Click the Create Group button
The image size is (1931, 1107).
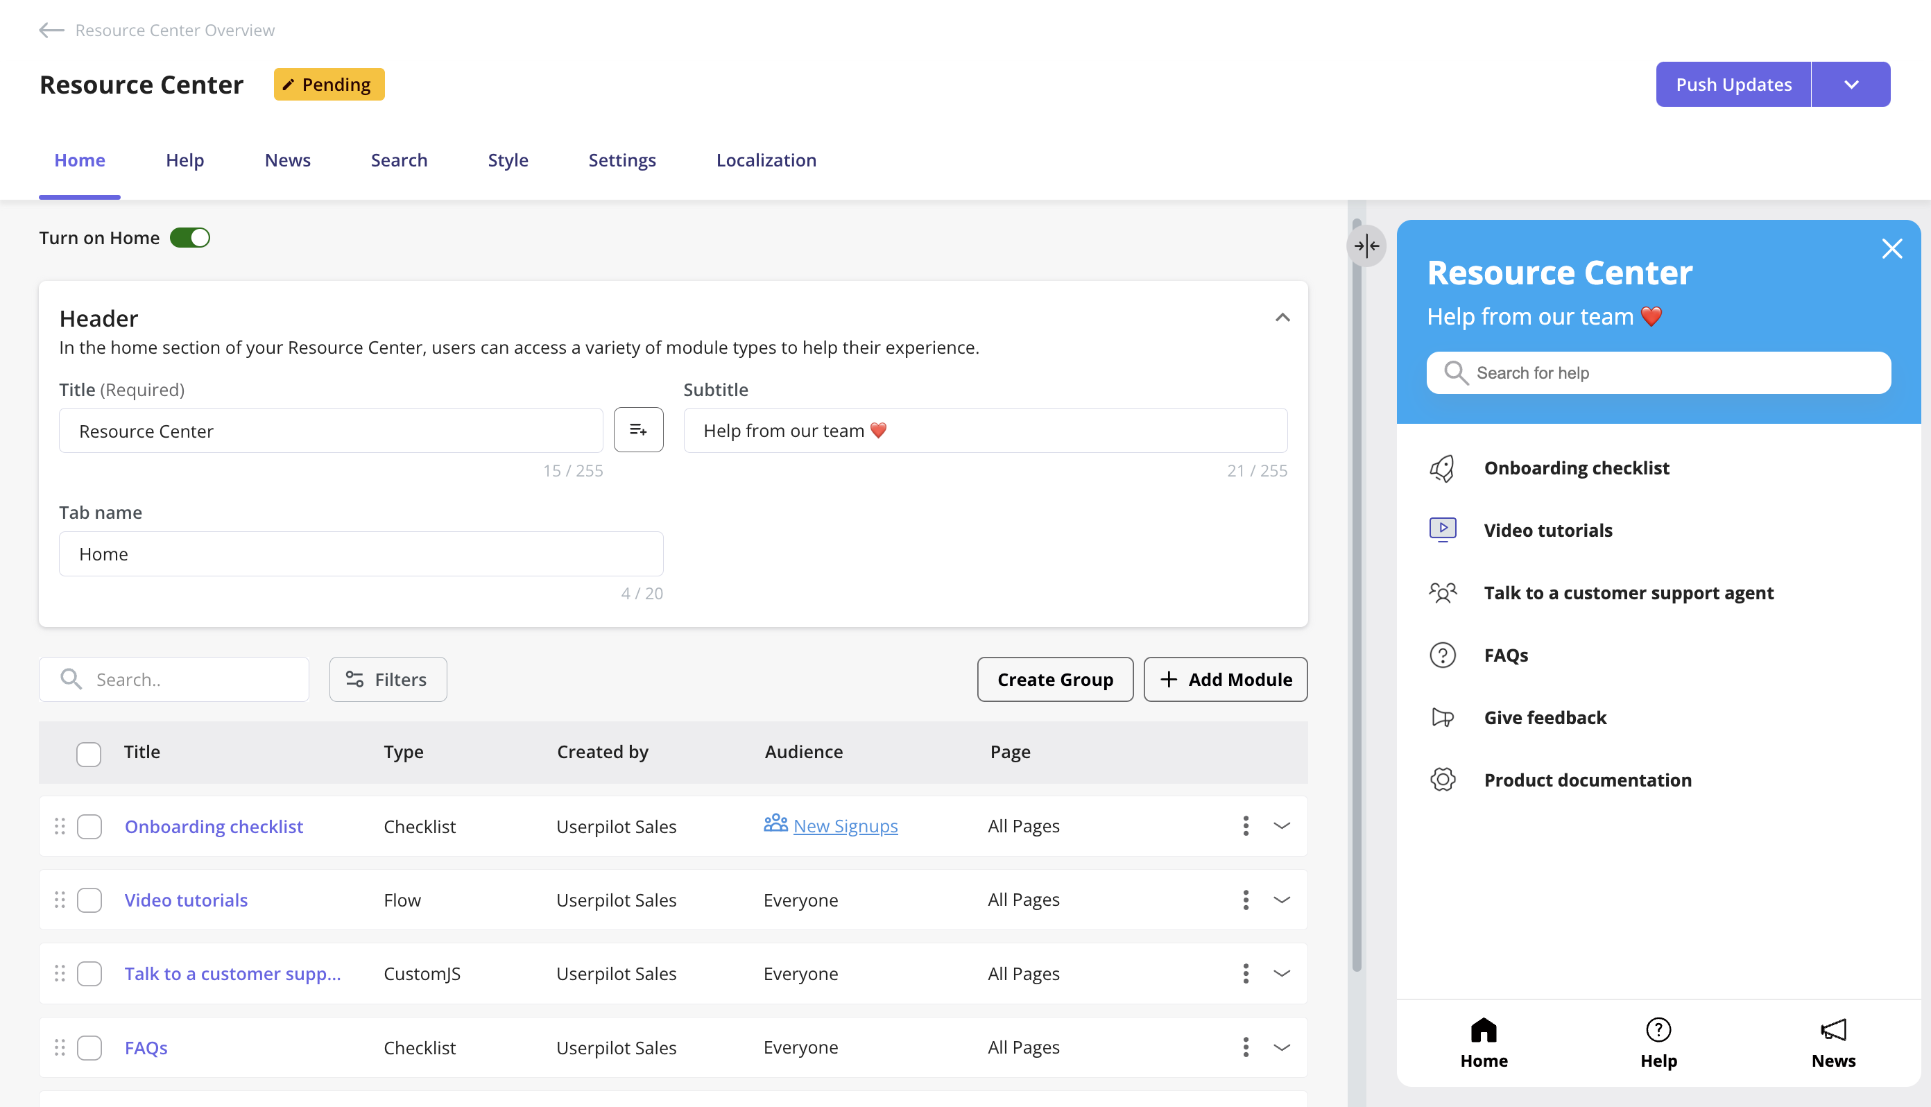point(1056,679)
